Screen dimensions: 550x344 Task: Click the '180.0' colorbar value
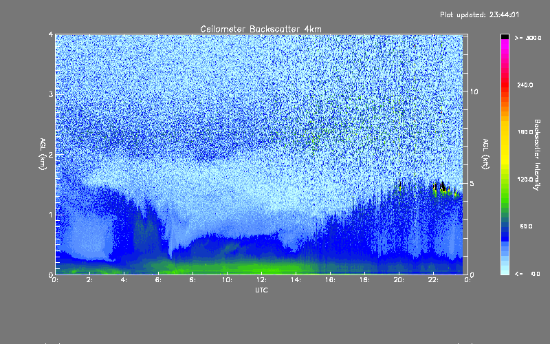point(525,132)
